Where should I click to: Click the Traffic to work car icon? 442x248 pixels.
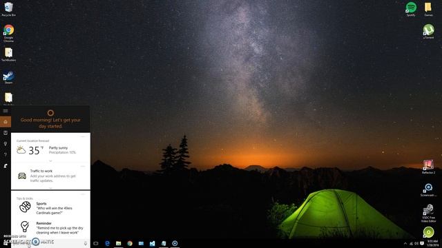point(22,176)
